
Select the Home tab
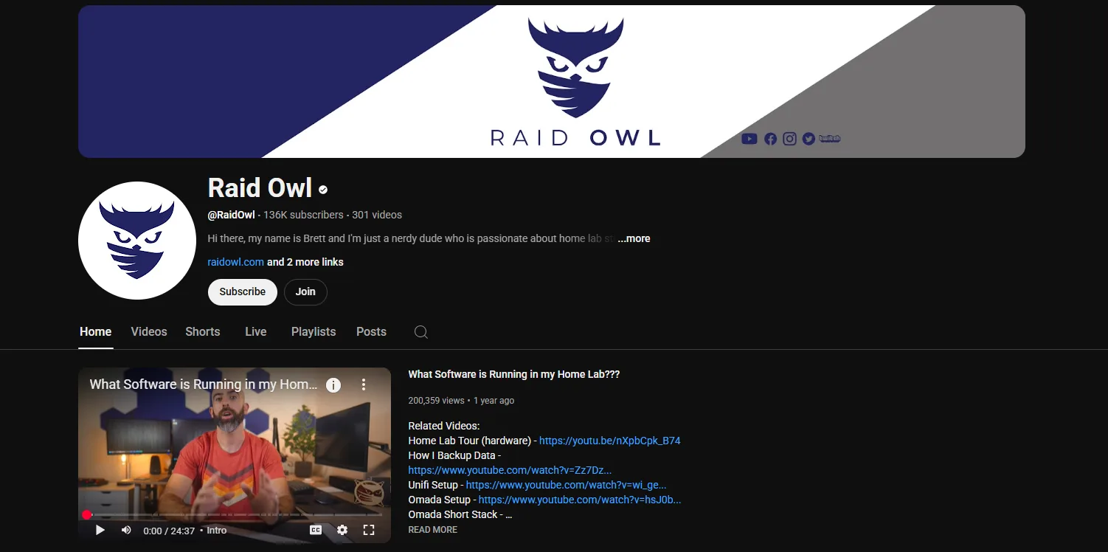[96, 332]
